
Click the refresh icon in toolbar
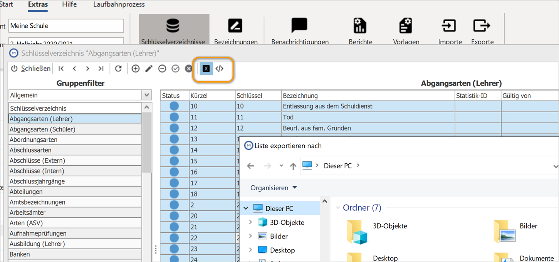[118, 69]
